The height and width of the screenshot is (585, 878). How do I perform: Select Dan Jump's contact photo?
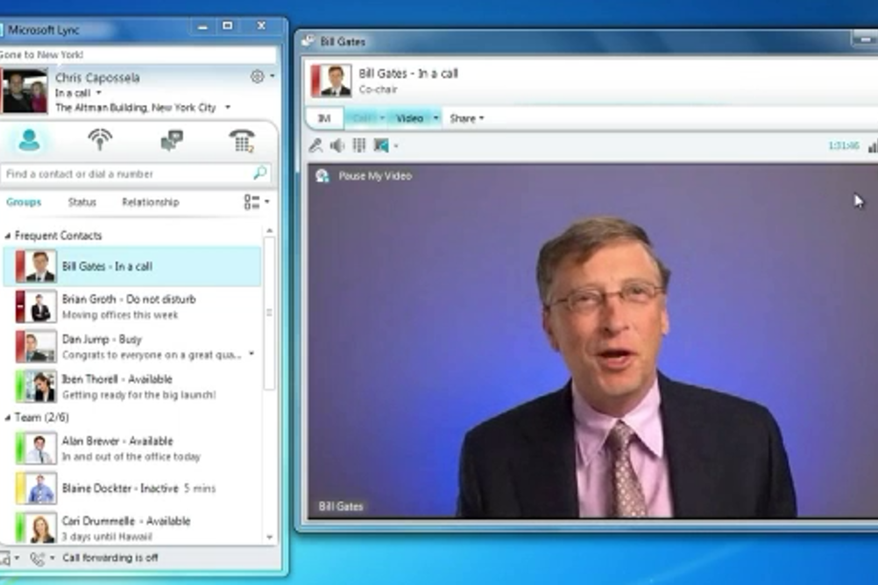pyautogui.click(x=39, y=346)
